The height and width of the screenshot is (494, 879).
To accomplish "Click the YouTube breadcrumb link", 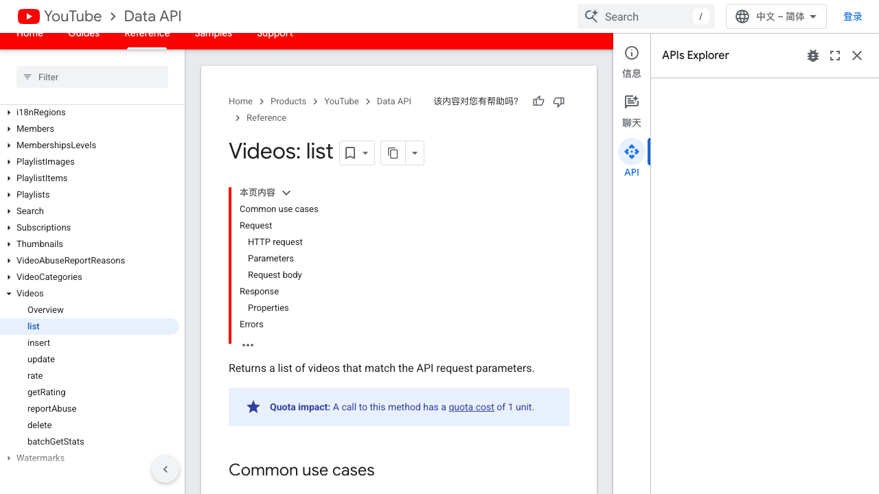I will click(x=341, y=102).
